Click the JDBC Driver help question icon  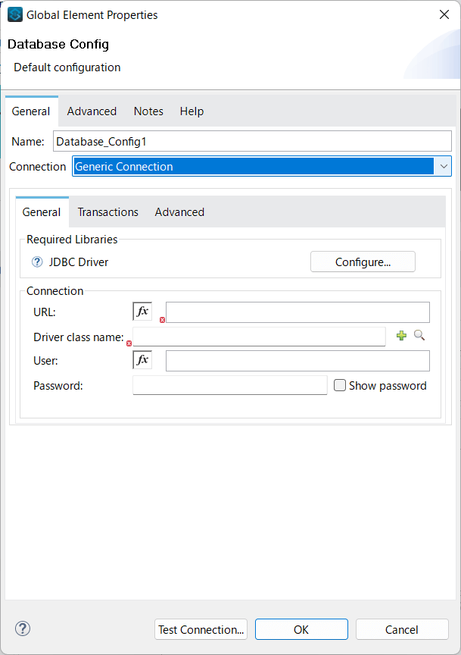37,262
